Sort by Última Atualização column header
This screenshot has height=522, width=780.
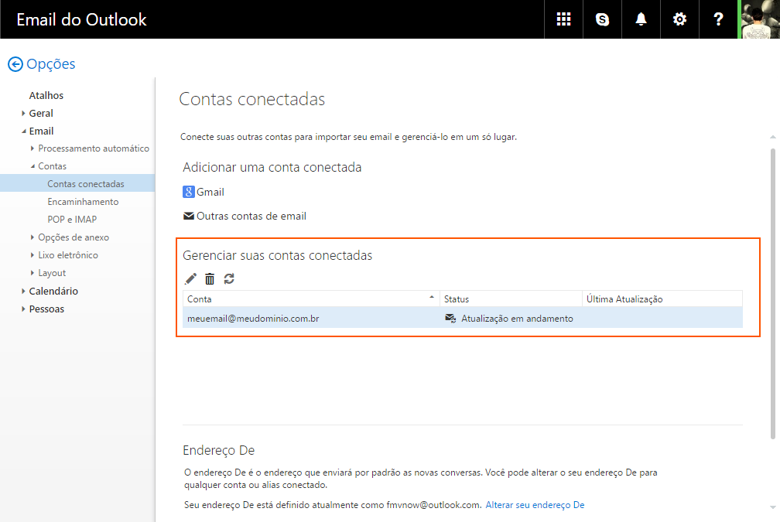click(662, 299)
